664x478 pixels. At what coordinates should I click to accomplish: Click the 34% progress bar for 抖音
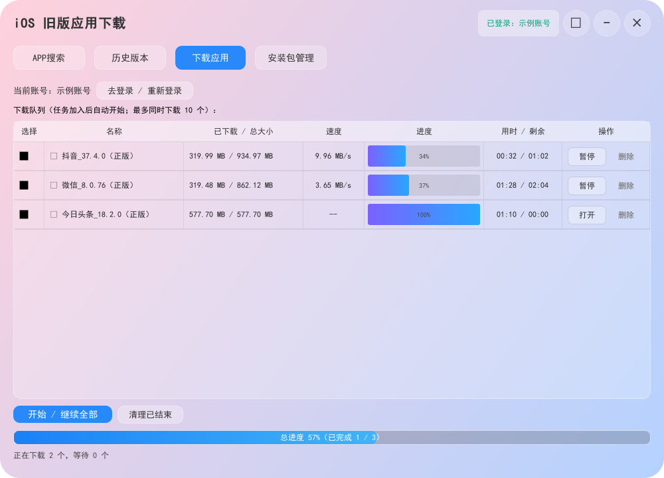[424, 156]
